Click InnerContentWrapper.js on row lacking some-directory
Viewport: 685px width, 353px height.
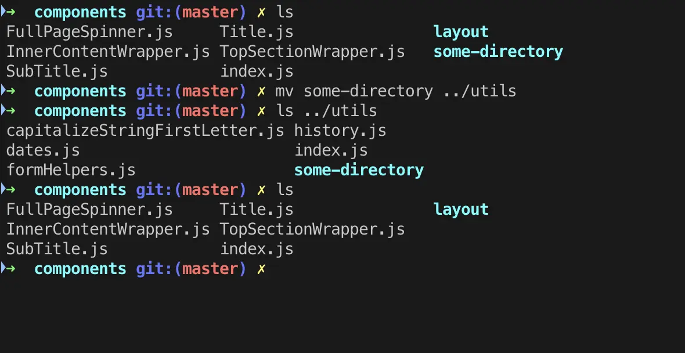108,229
